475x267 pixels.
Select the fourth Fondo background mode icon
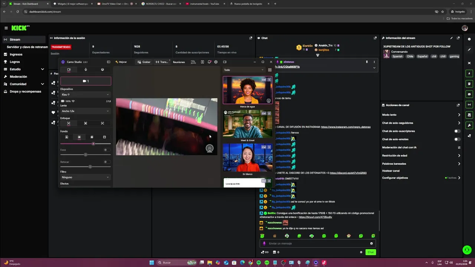coord(104,137)
